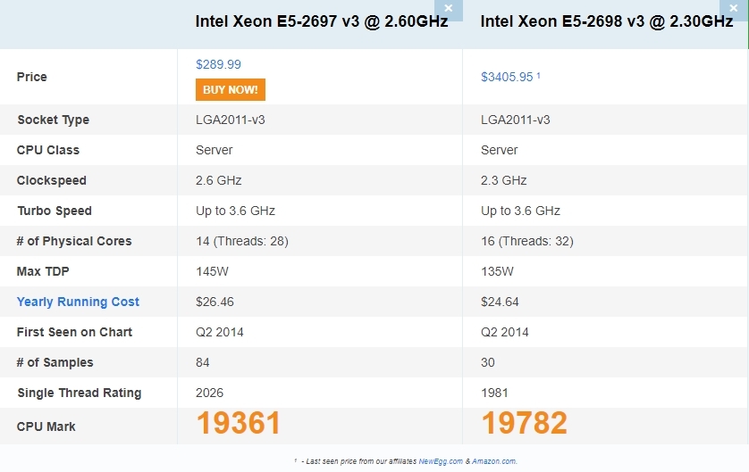The height and width of the screenshot is (472, 749).
Task: Open the Yearly Running Cost link
Action: tap(78, 302)
